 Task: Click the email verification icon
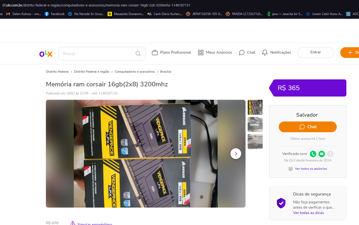(322, 154)
